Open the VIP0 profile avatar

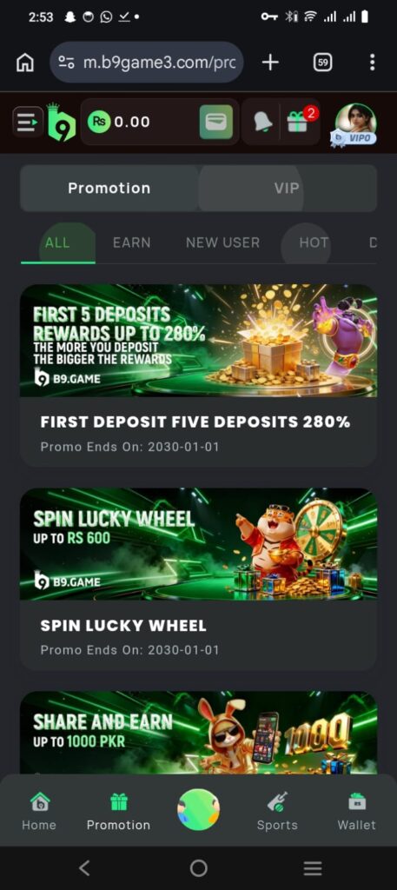click(x=355, y=124)
